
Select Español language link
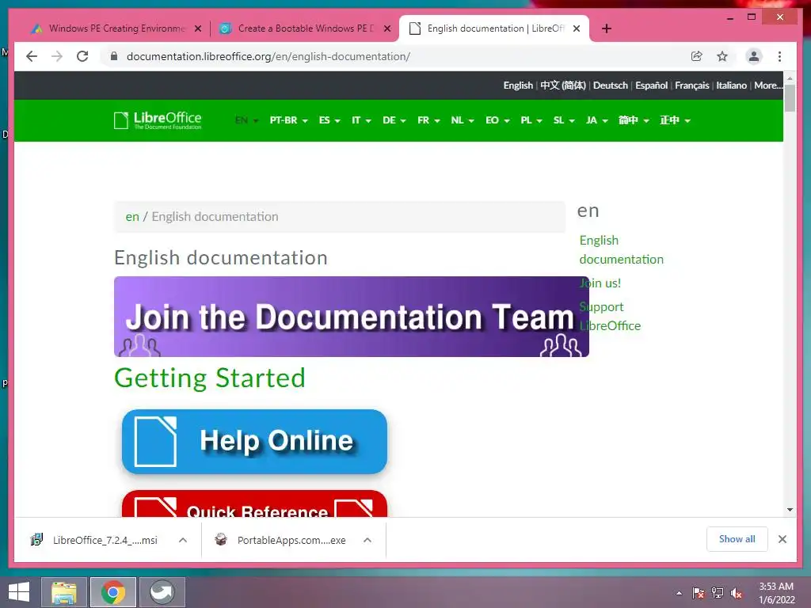[651, 85]
